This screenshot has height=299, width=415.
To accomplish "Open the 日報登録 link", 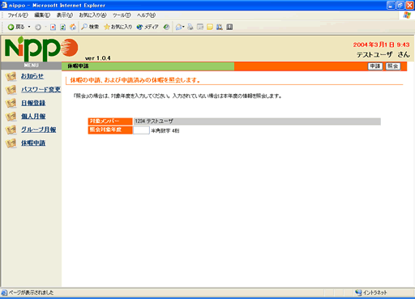I will coord(33,103).
